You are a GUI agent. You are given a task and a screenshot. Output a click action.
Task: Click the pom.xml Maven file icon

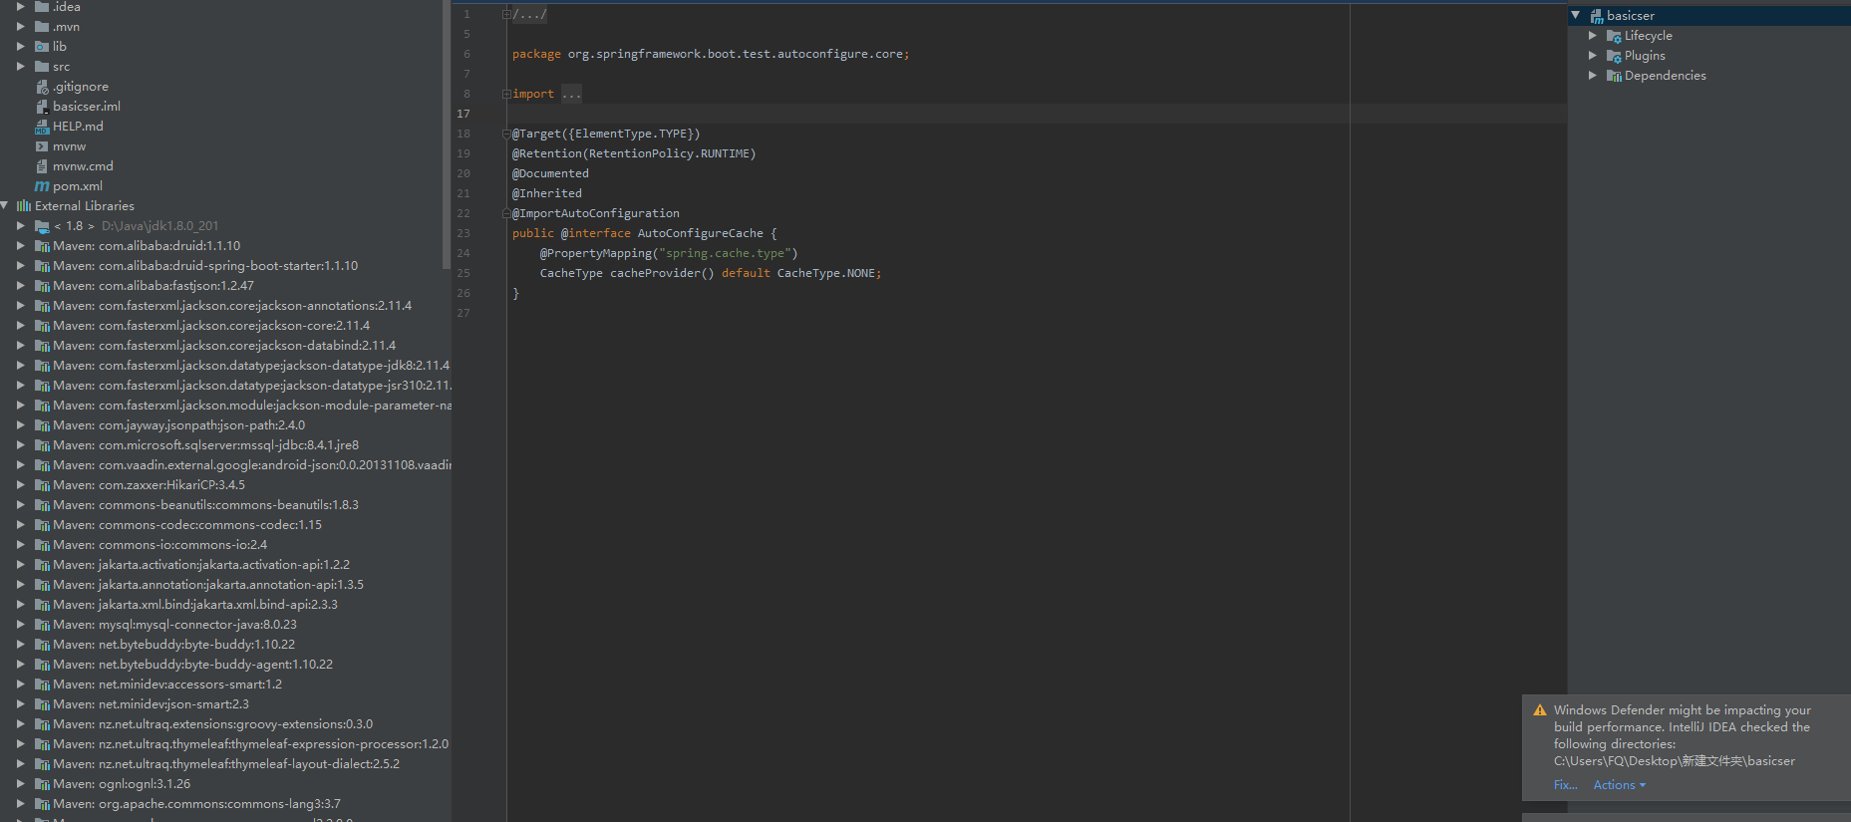(42, 186)
